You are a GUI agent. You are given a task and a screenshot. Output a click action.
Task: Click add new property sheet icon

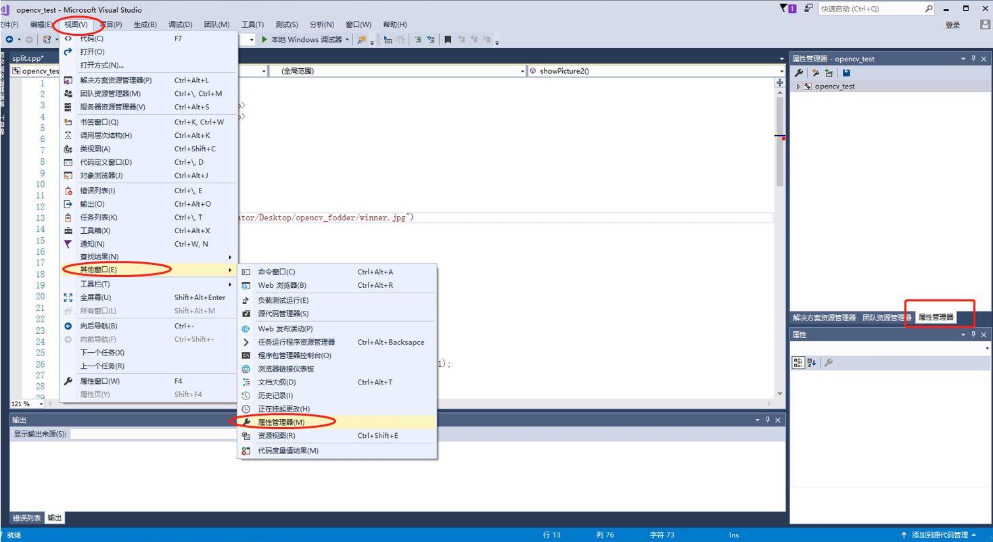[x=816, y=73]
